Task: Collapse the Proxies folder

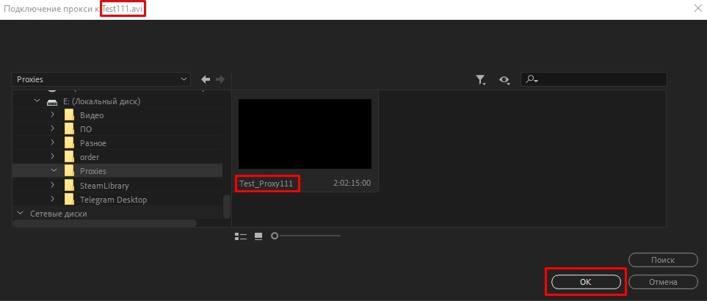Action: point(54,171)
